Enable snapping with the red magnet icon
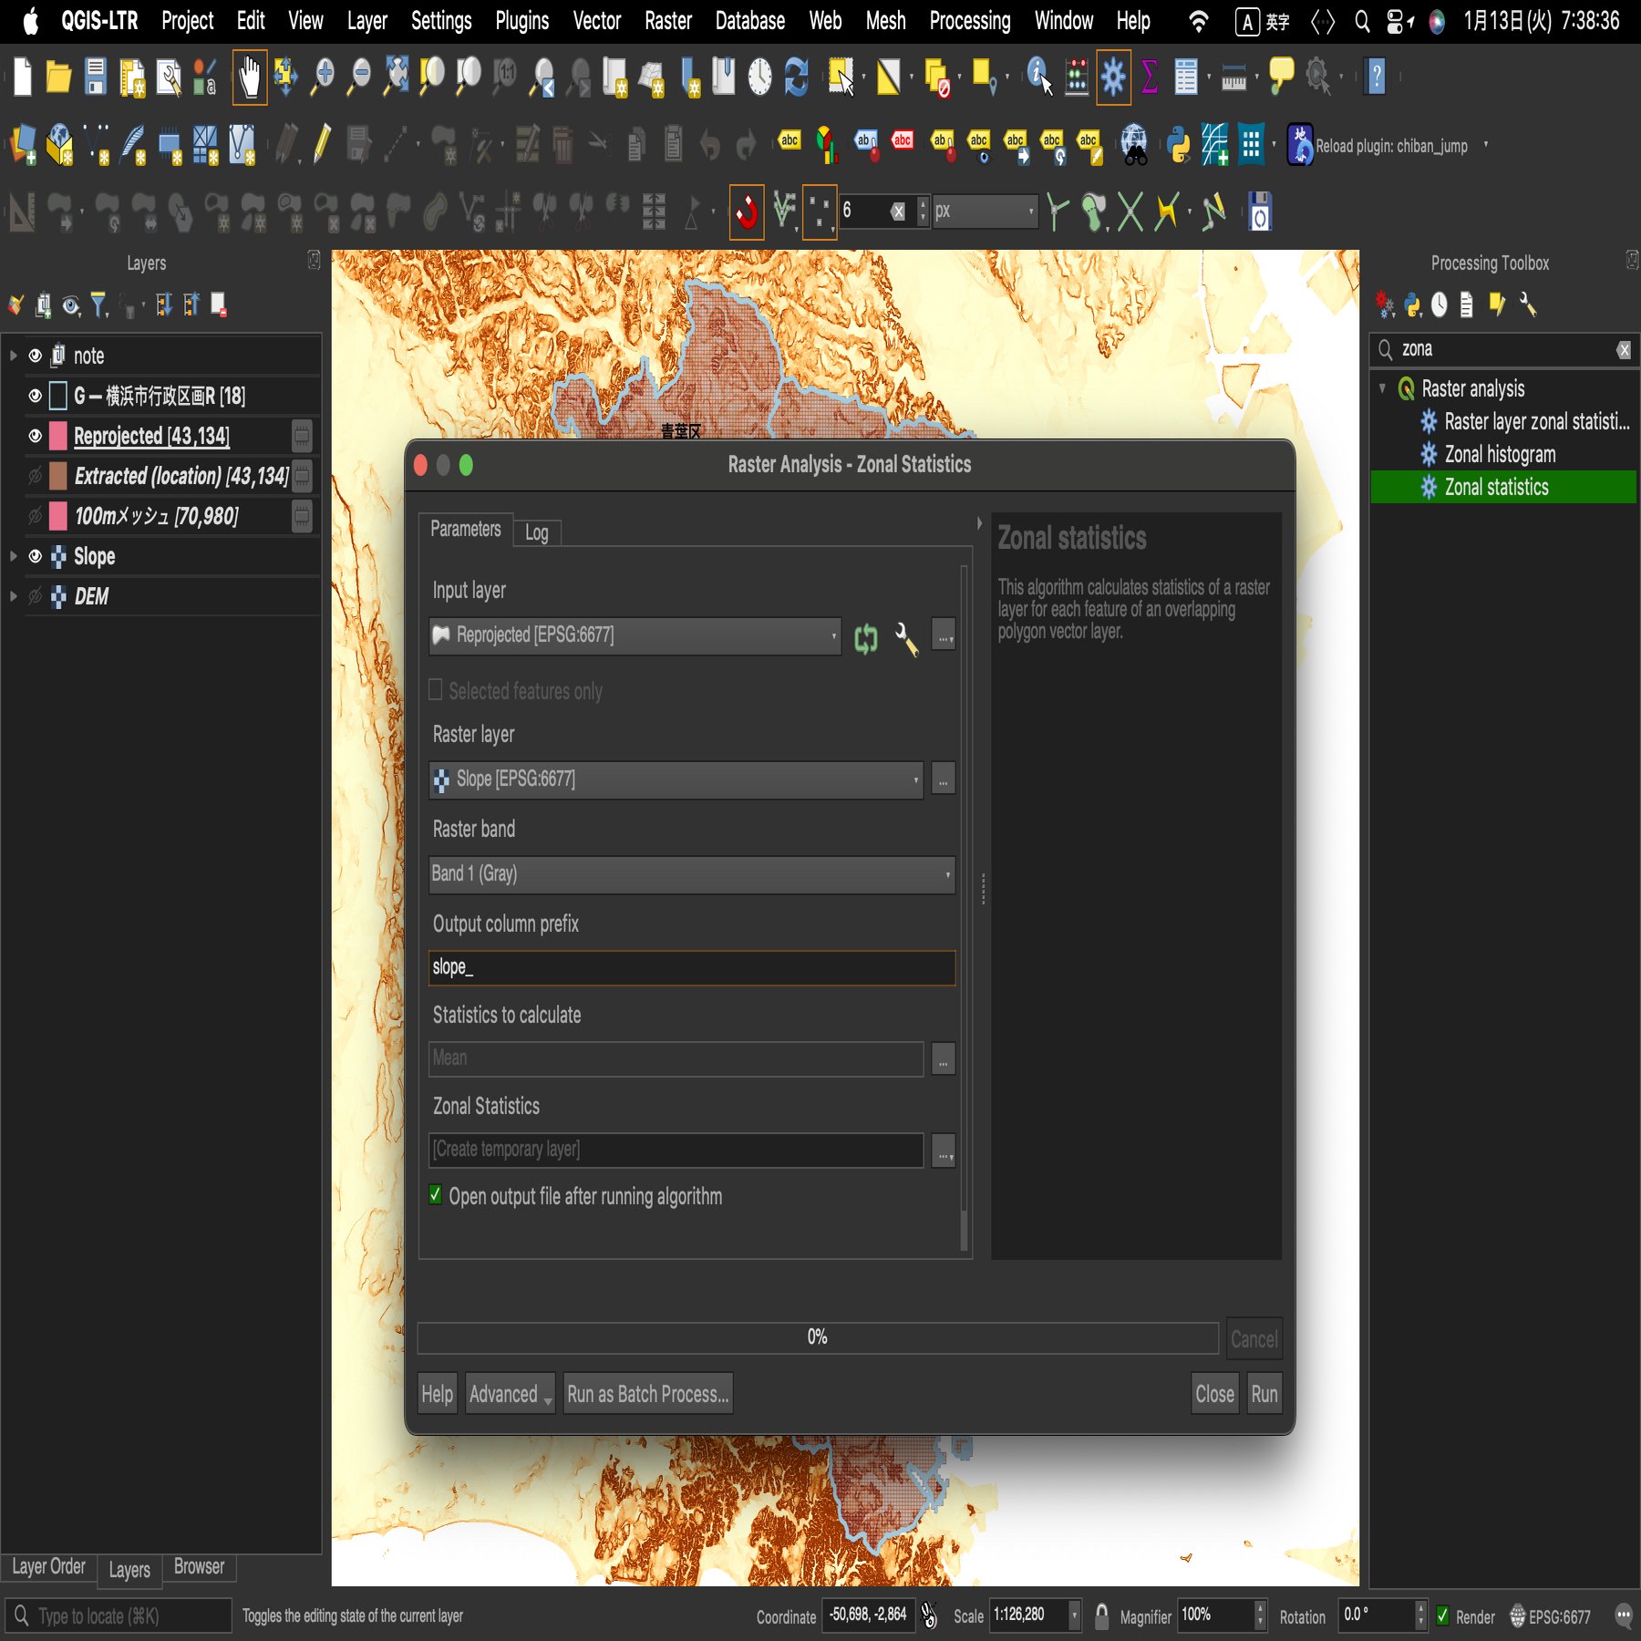Screen dimensions: 1641x1641 [x=747, y=212]
